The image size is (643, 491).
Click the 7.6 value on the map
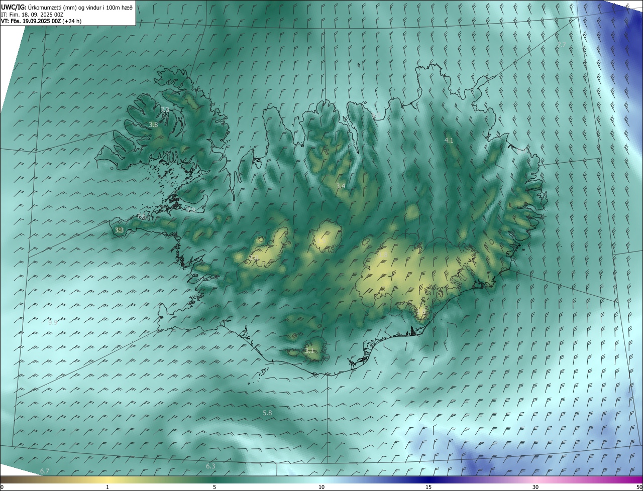[142, 216]
